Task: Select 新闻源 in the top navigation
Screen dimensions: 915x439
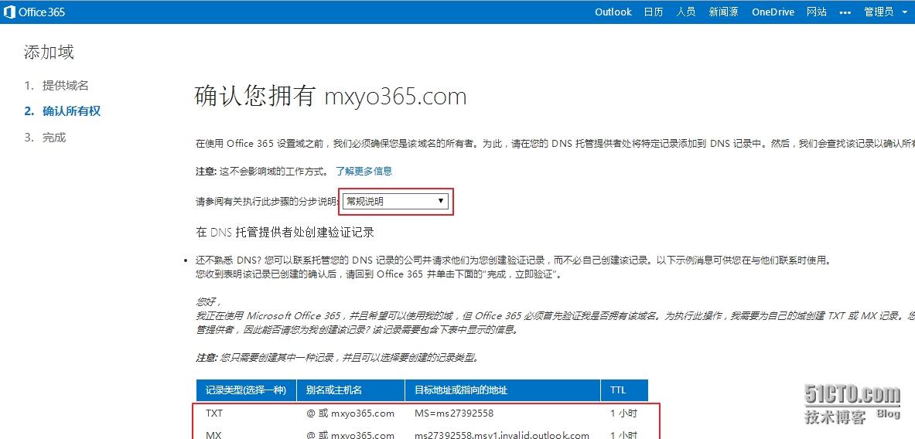Action: point(723,12)
